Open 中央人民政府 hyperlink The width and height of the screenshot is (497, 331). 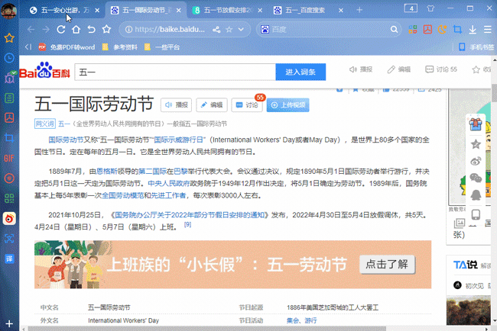click(x=169, y=183)
